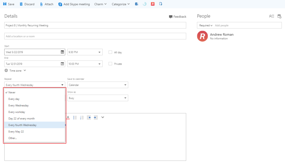Open the start date calendar picker
The width and height of the screenshot is (285, 166).
[x=62, y=52]
